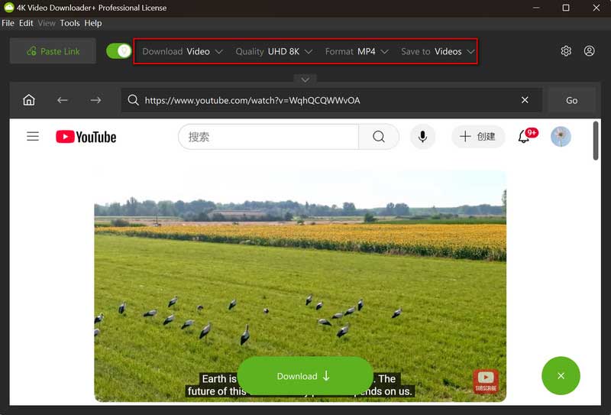Open the Save to Videos dropdown
Image resolution: width=611 pixels, height=415 pixels.
coord(438,51)
